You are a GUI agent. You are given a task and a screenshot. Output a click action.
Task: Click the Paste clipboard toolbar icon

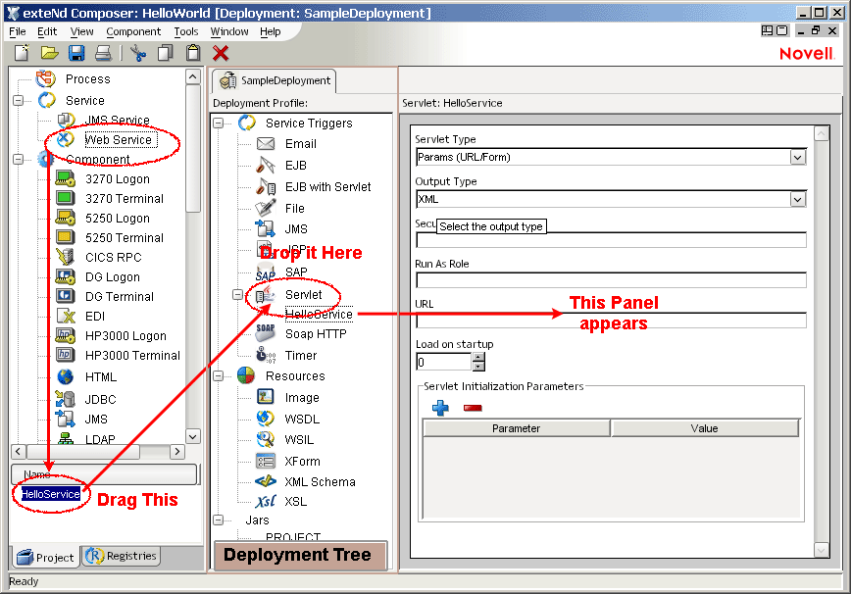[193, 53]
